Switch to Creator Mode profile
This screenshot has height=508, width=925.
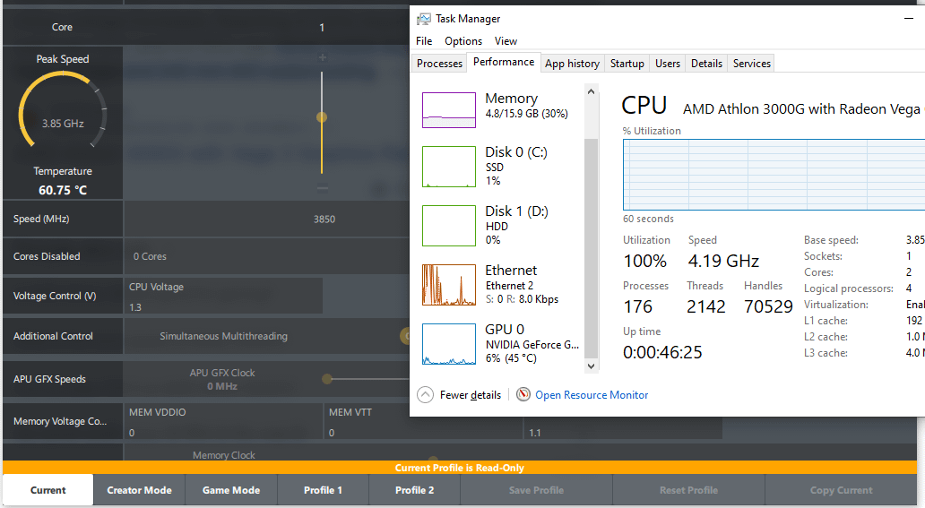139,490
